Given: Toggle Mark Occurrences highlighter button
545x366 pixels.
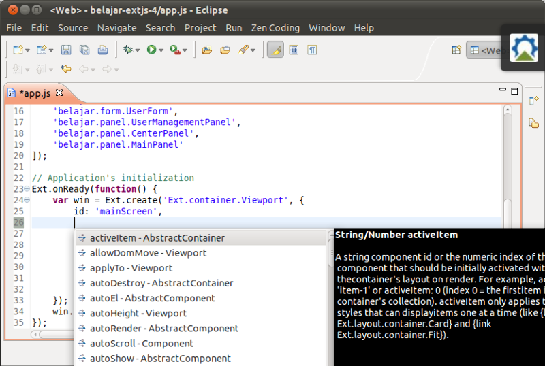Looking at the screenshot, I should 275,50.
